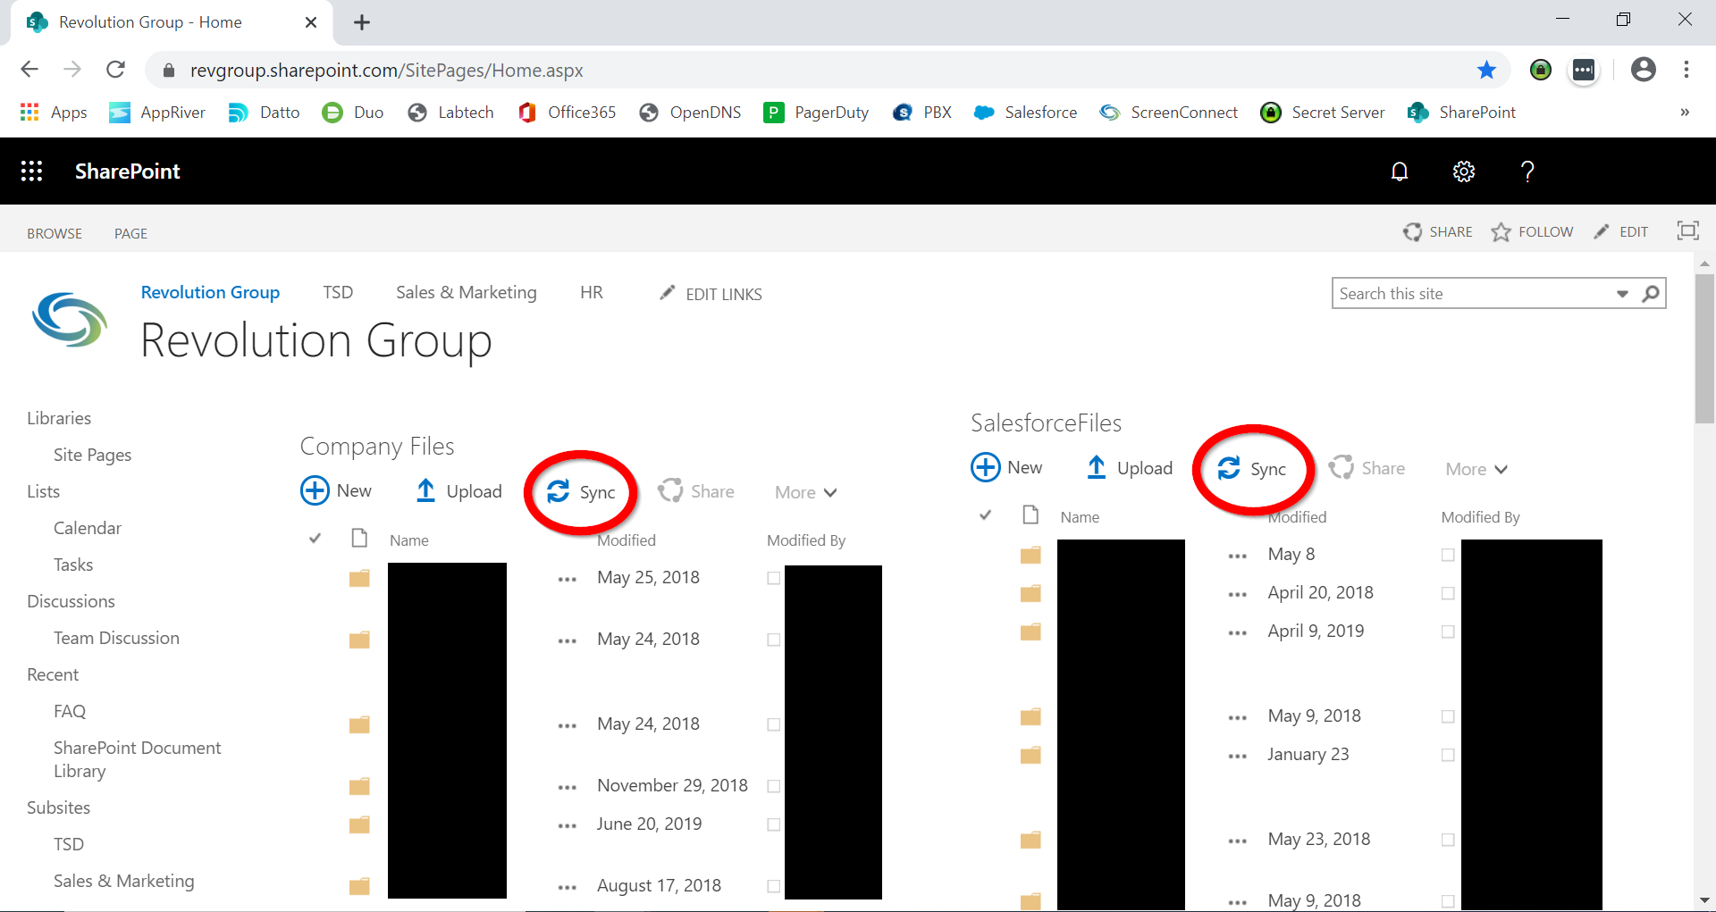
Task: Open ellipsis menu for April 9, 2019 row
Action: tap(1237, 633)
